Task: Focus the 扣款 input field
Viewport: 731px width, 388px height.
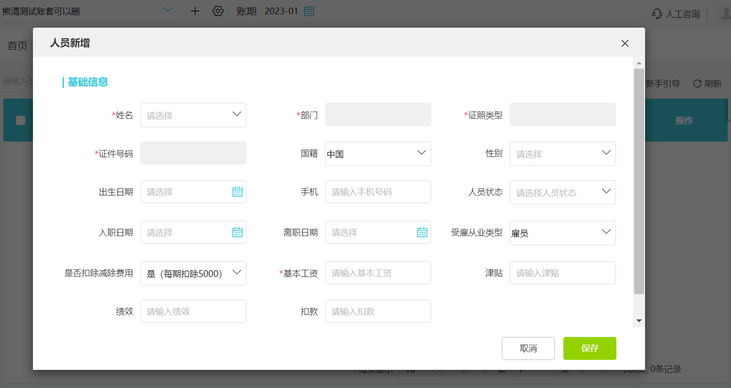Action: [378, 311]
